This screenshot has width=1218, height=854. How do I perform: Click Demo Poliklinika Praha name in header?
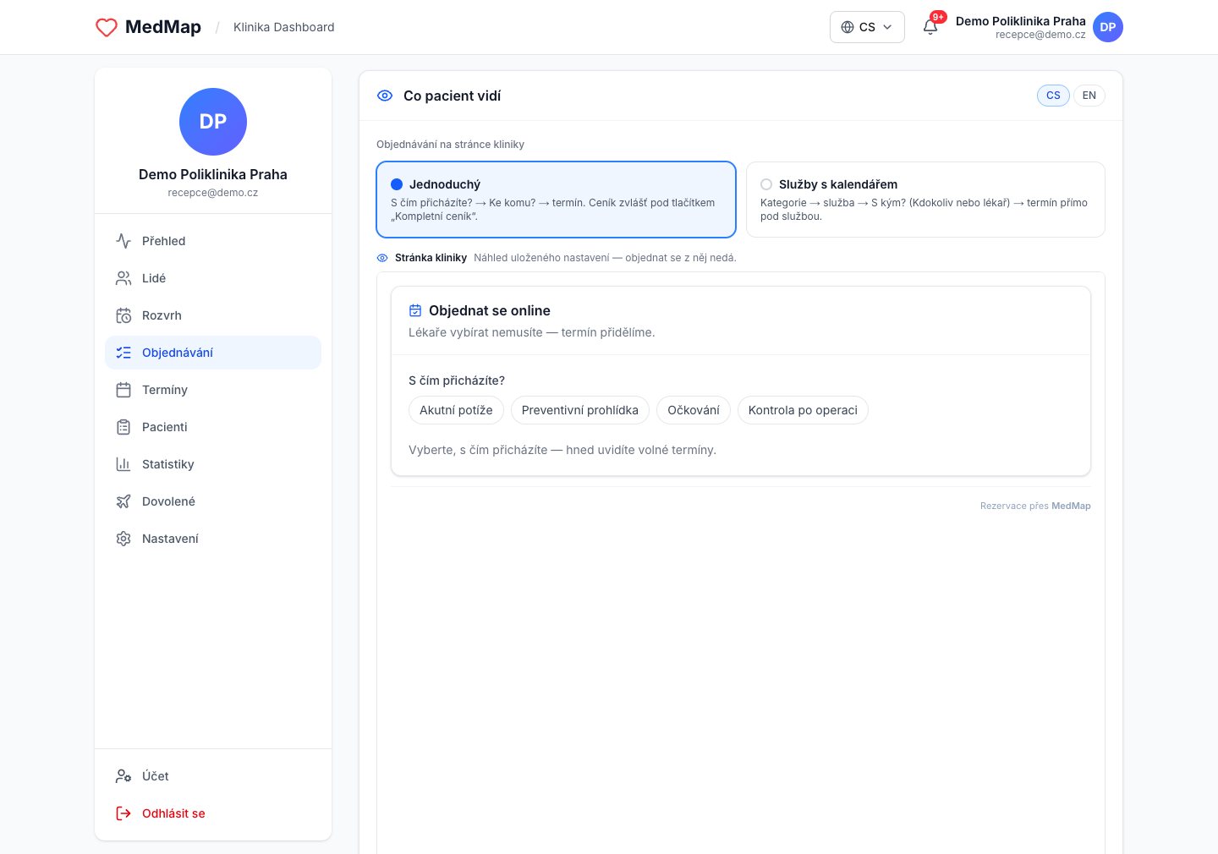pyautogui.click(x=1021, y=21)
